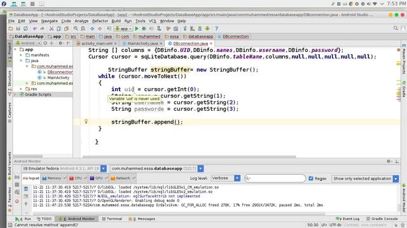Select the Memory monitor tab

click(54, 178)
